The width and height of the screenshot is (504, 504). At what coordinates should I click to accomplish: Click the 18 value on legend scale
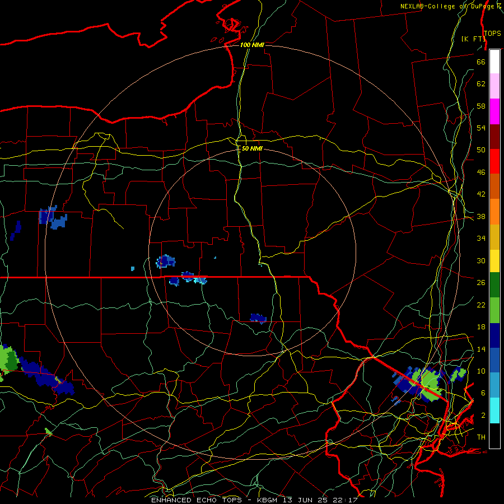481,327
